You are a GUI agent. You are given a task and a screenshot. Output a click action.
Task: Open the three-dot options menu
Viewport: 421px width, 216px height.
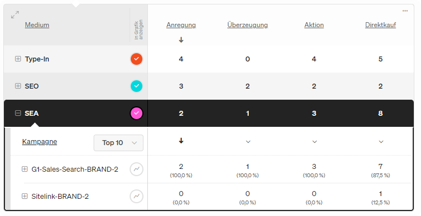(x=405, y=11)
